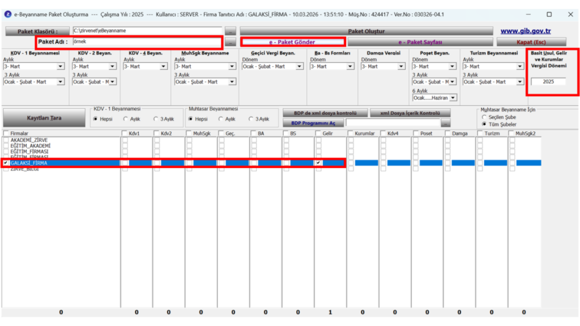This screenshot has width=580, height=326.
Task: Click the e - Paket Gönder button
Action: tap(292, 42)
